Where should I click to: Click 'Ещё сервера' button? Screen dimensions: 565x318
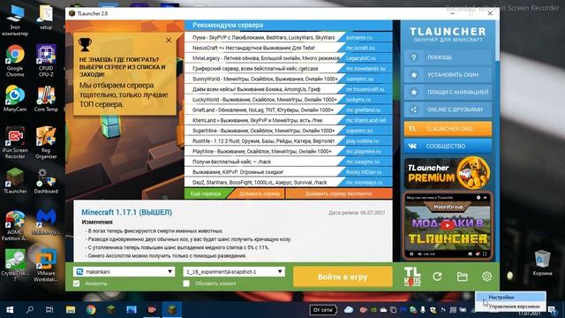click(x=206, y=193)
